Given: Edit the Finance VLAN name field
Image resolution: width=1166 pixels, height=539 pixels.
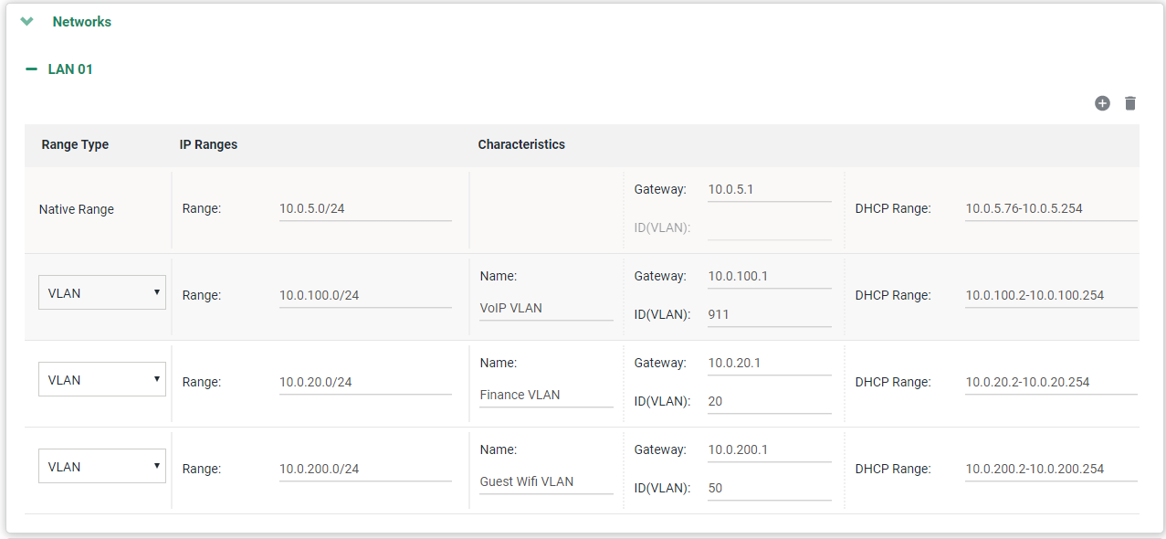Looking at the screenshot, I should [546, 396].
